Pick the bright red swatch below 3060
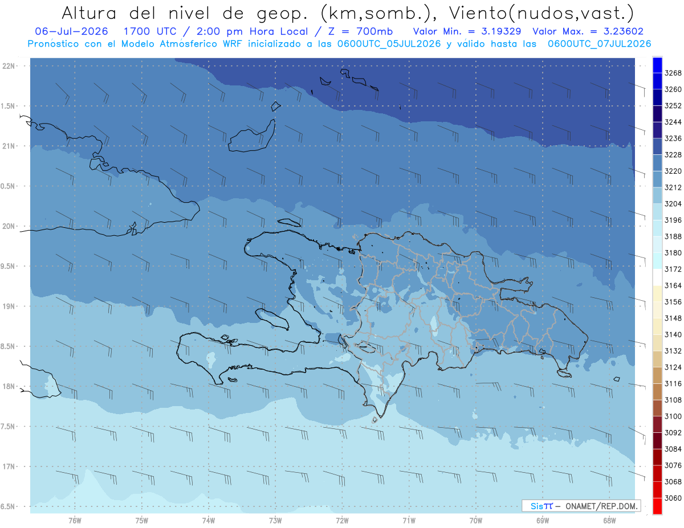The width and height of the screenshot is (684, 528). point(657,506)
